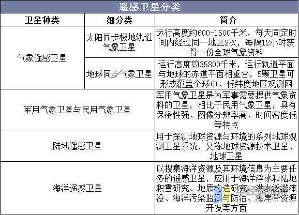
Task: Click the 地球同步气象卫星 cell
Action: (119, 74)
